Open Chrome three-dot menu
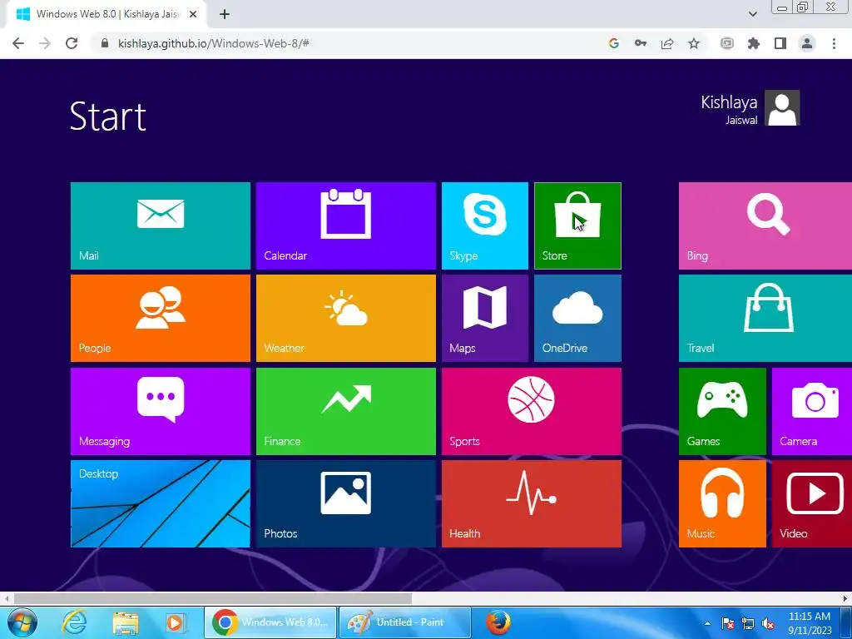This screenshot has width=852, height=639. (834, 43)
